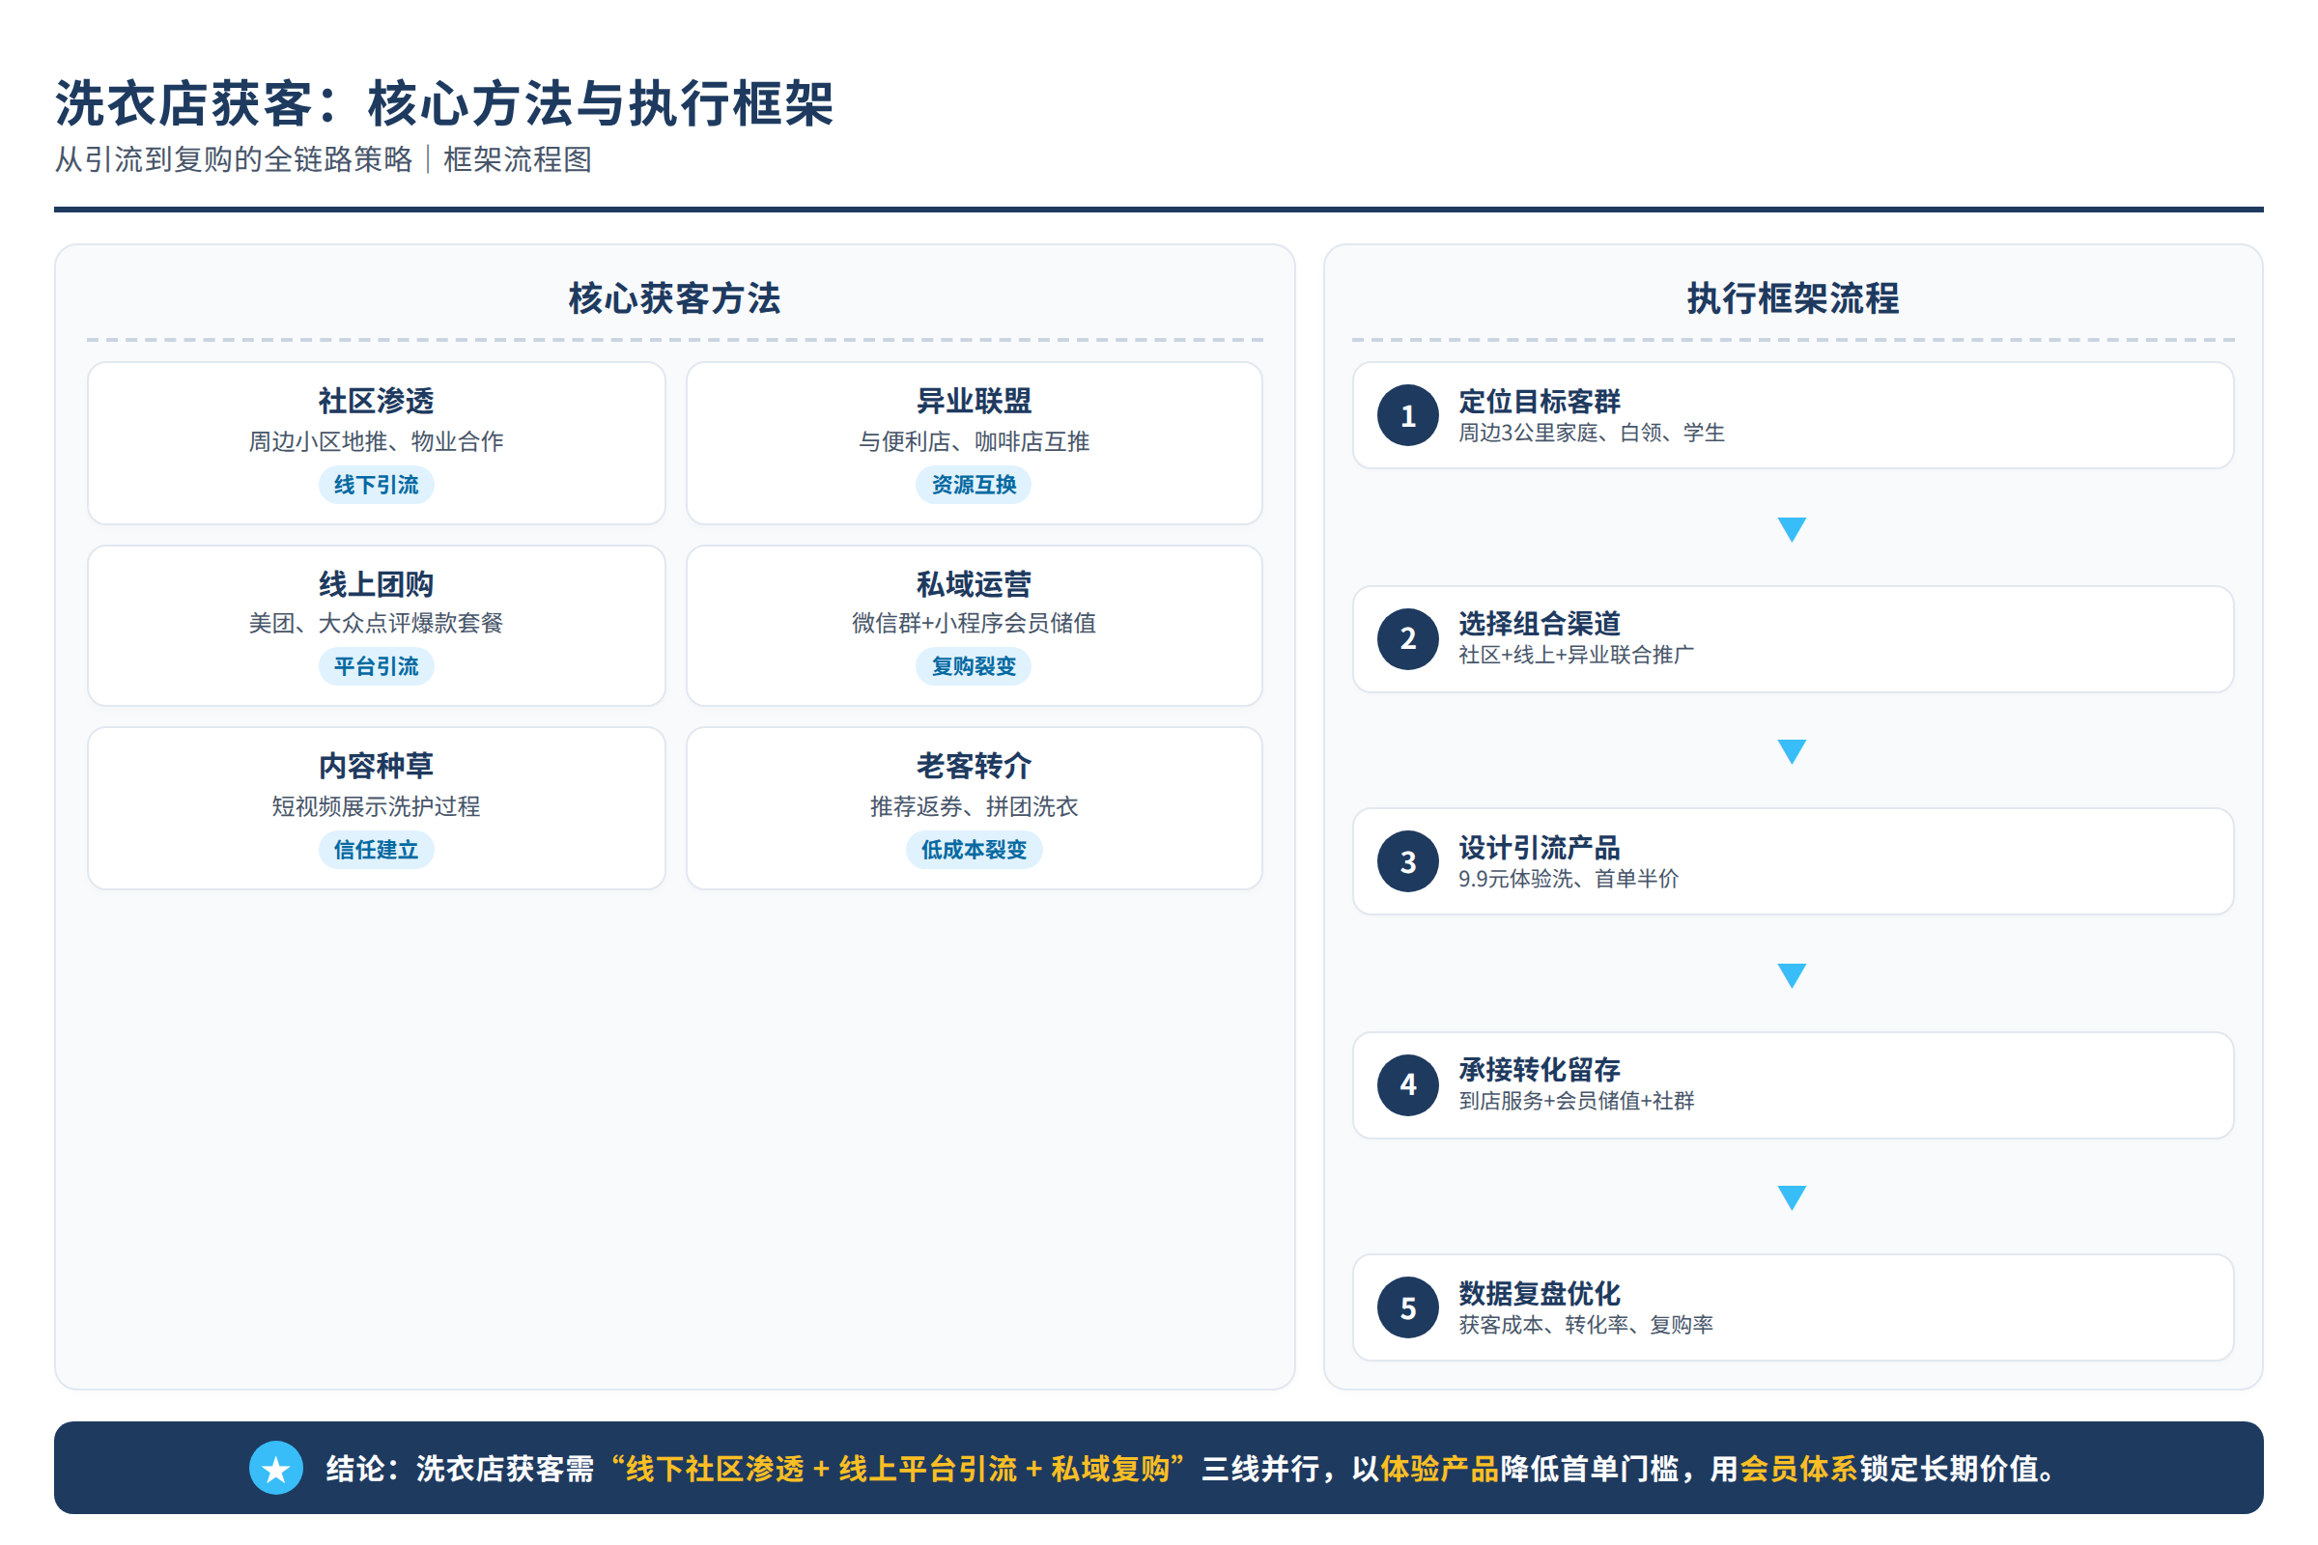Click the step title 选择组合渠道
Image resolution: width=2318 pixels, height=1545 pixels.
pyautogui.click(x=1540, y=624)
